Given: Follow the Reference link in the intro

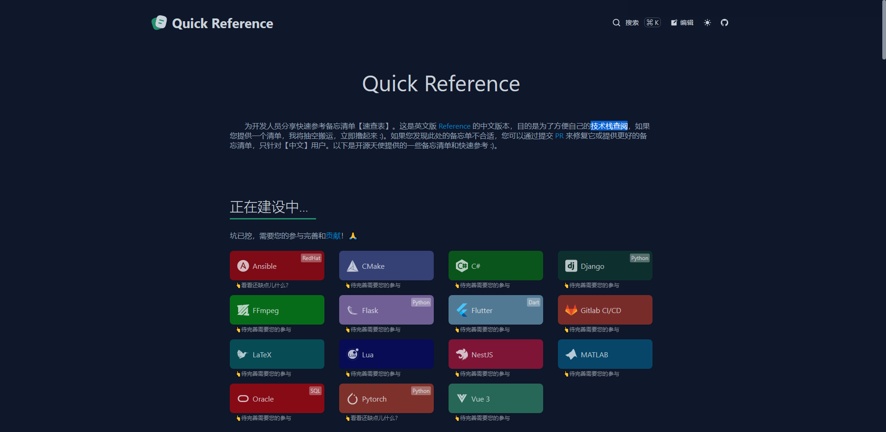Looking at the screenshot, I should click(x=454, y=126).
